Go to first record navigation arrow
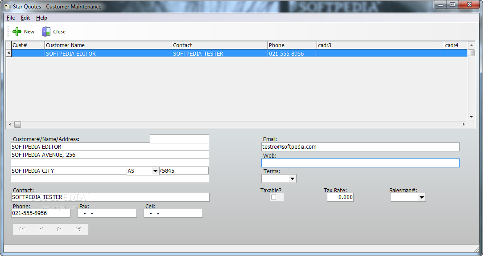This screenshot has height=256, width=483. [22, 229]
